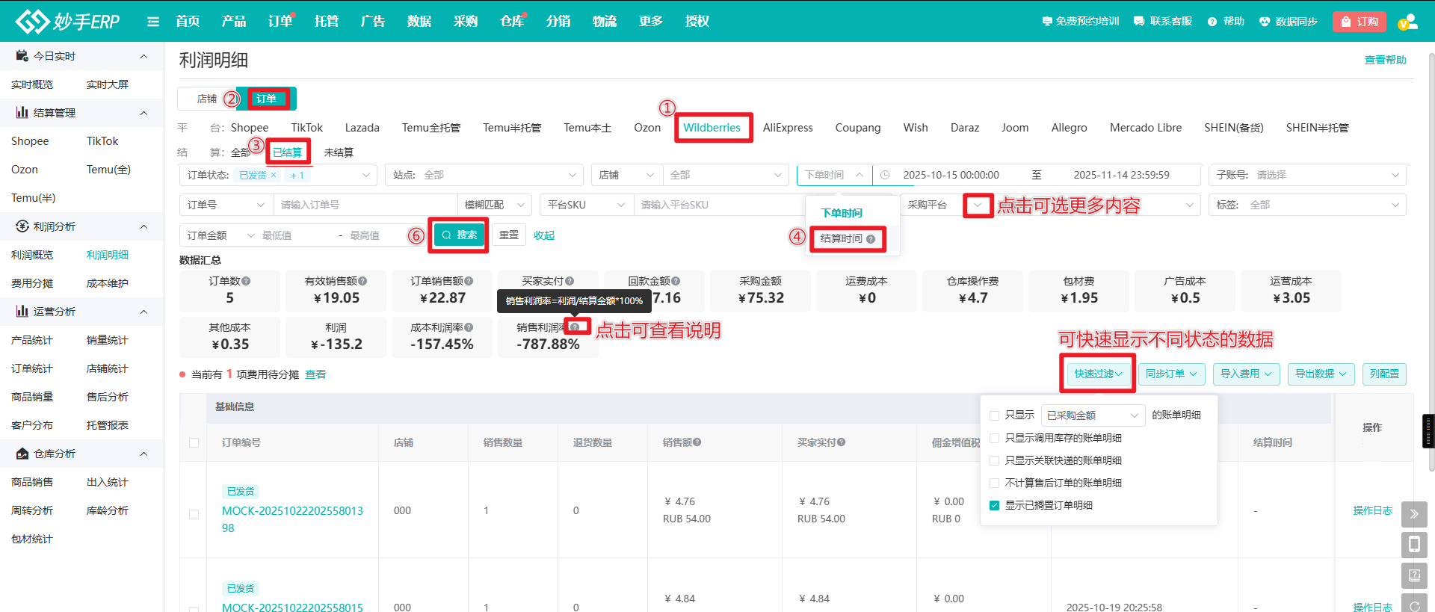
Task: Switch to the 店铺 tab
Action: pos(206,99)
